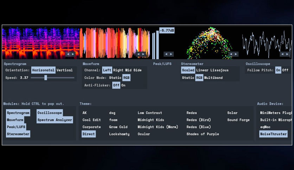Choose Lissajous stereometer mode

(x=219, y=70)
